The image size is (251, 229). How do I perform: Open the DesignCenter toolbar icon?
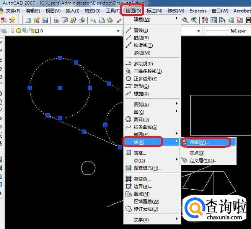(214, 20)
